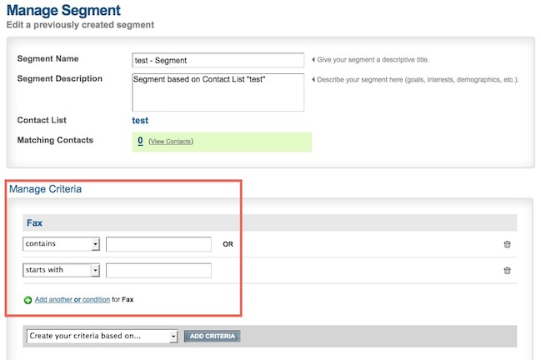This screenshot has width=541, height=360.
Task: Click the value field next to "contains"
Action: coord(158,244)
